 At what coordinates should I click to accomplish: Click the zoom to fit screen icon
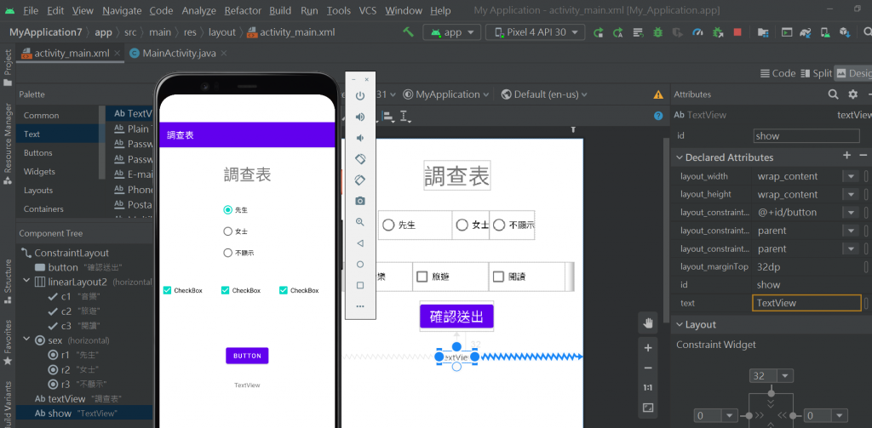[648, 408]
